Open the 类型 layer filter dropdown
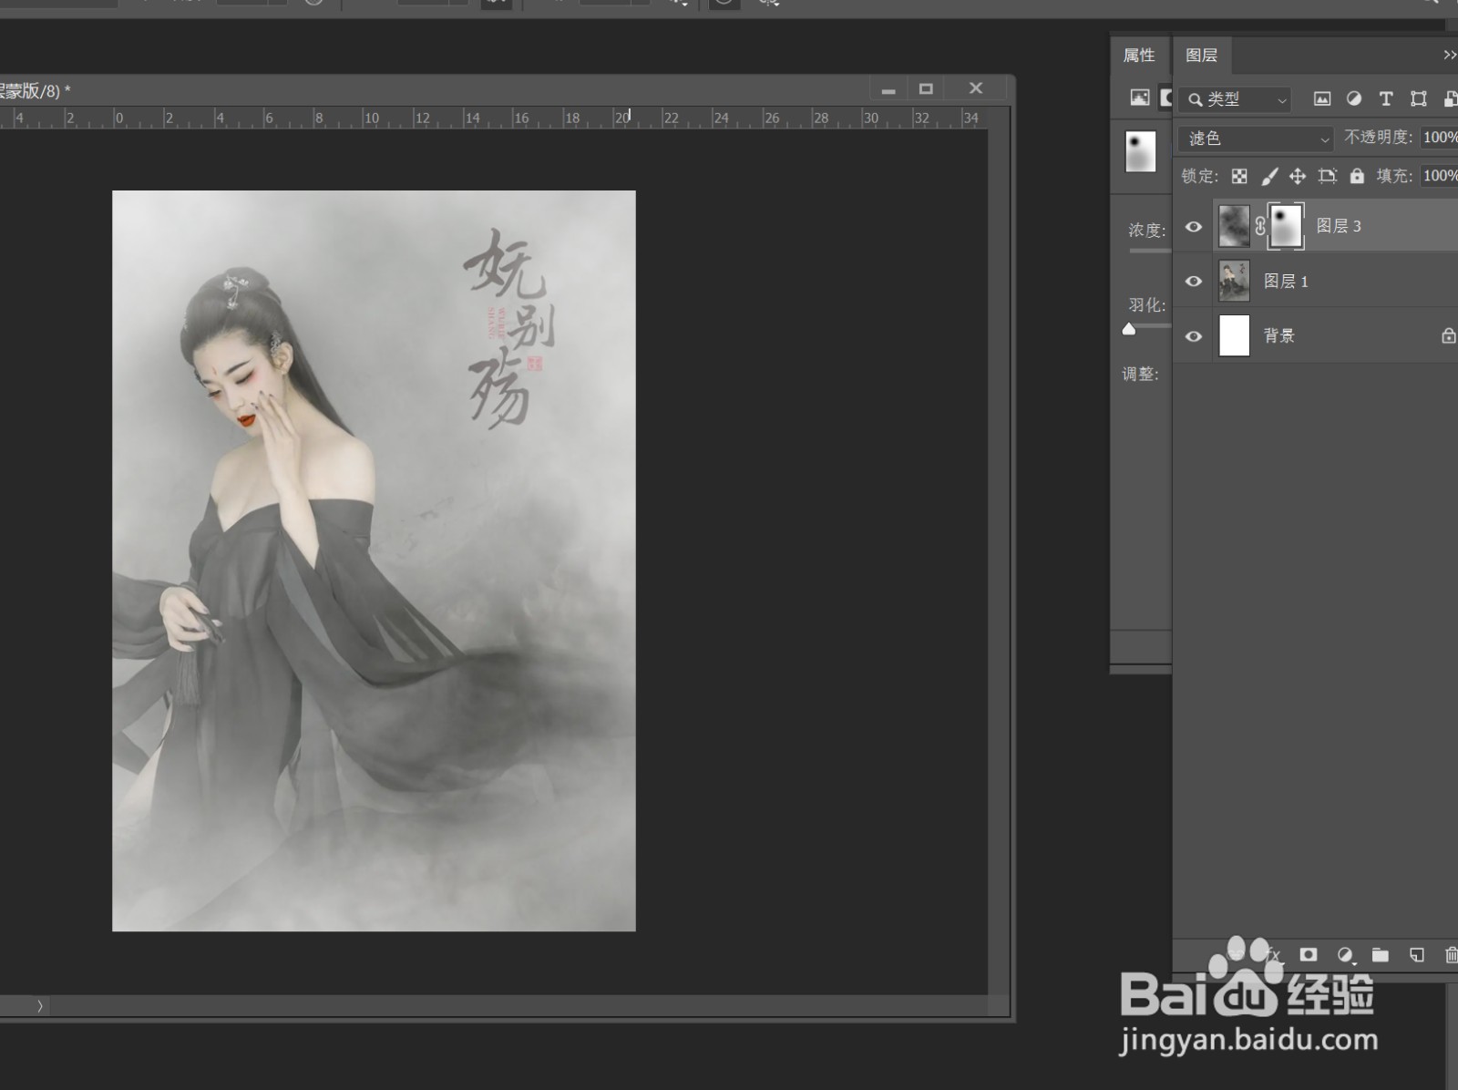This screenshot has height=1090, width=1458. click(x=1235, y=99)
